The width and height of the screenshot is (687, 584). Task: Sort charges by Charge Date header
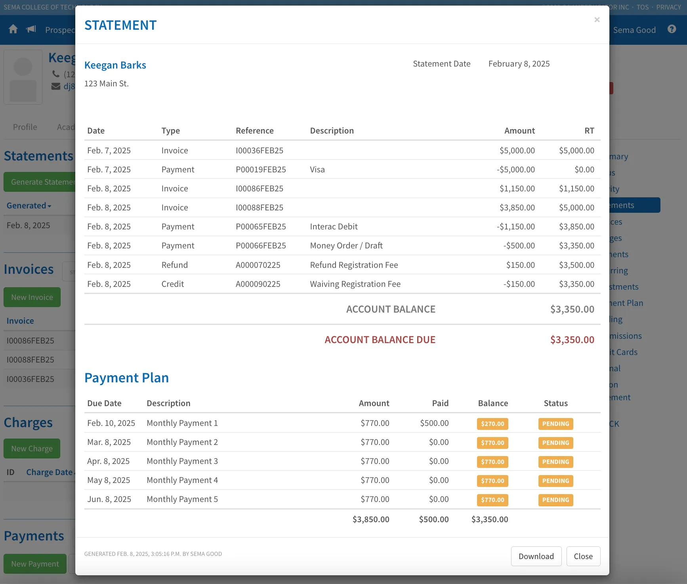50,472
